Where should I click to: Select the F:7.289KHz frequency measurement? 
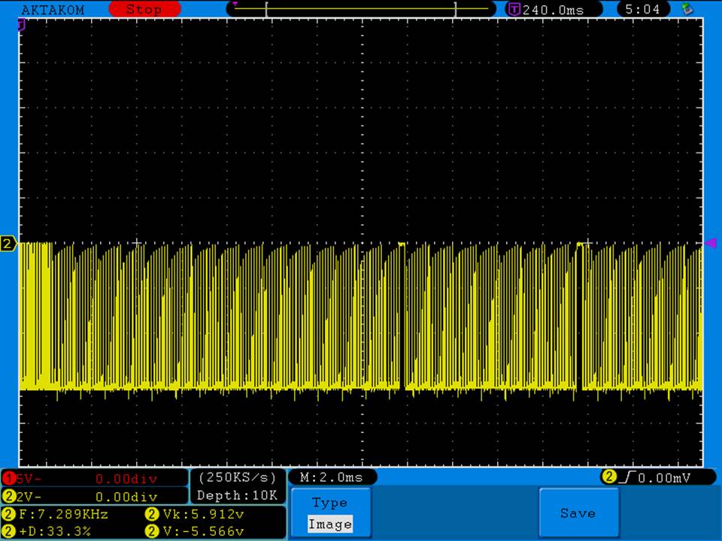point(63,515)
